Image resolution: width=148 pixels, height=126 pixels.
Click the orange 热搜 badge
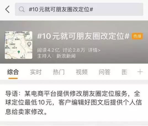coord(137,36)
